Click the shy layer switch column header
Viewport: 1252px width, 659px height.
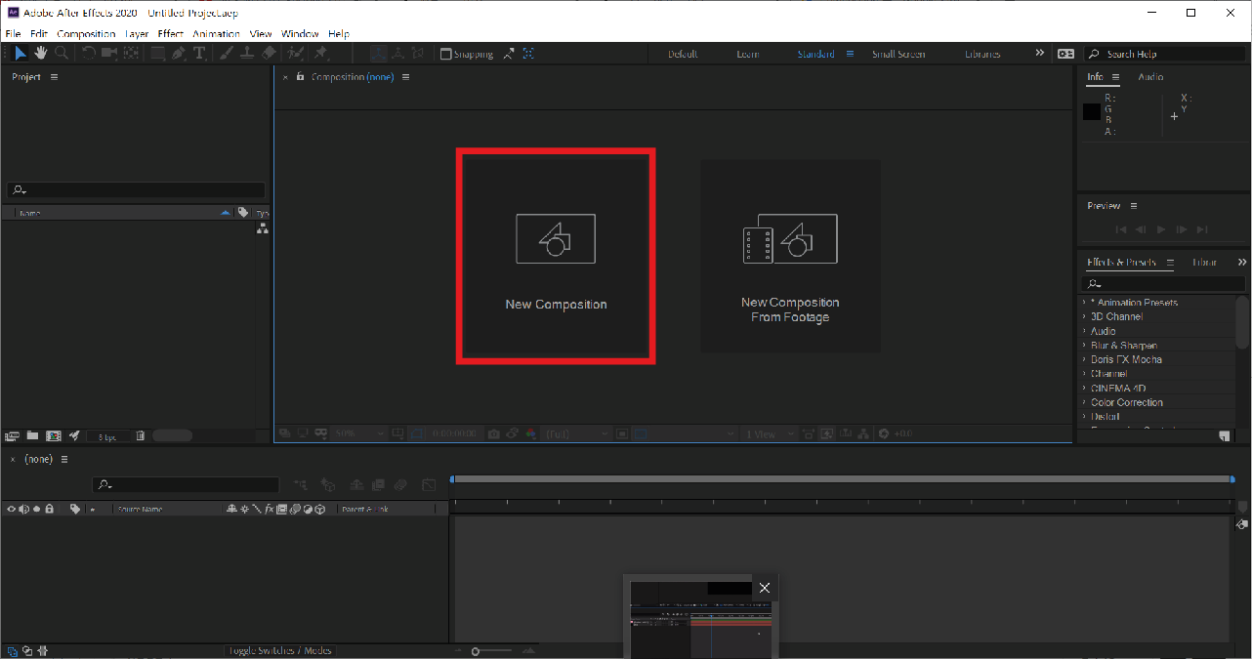[230, 509]
